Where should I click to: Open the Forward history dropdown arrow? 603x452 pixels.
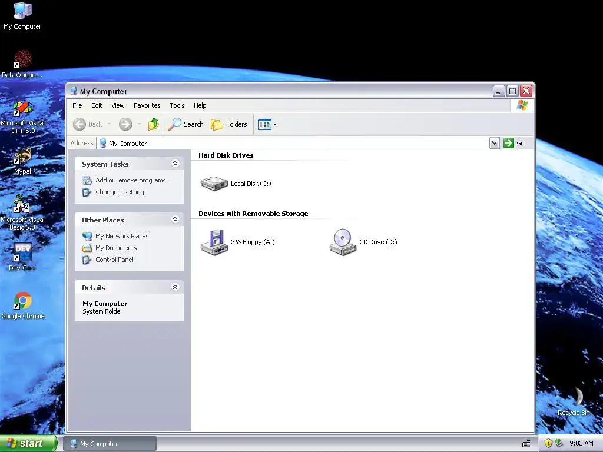point(139,124)
